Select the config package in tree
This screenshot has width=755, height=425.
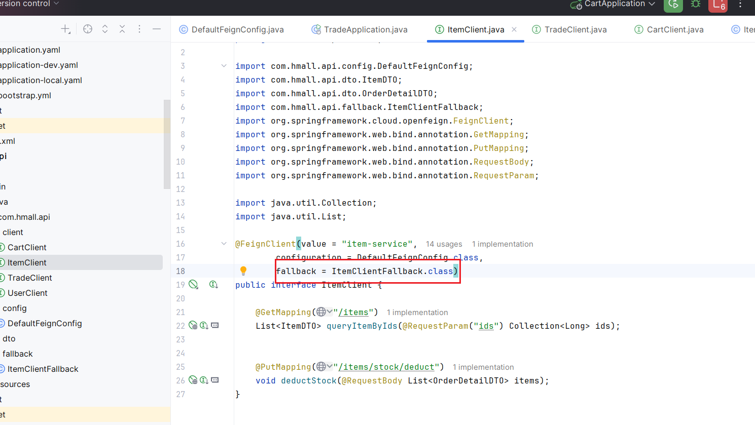coord(15,308)
